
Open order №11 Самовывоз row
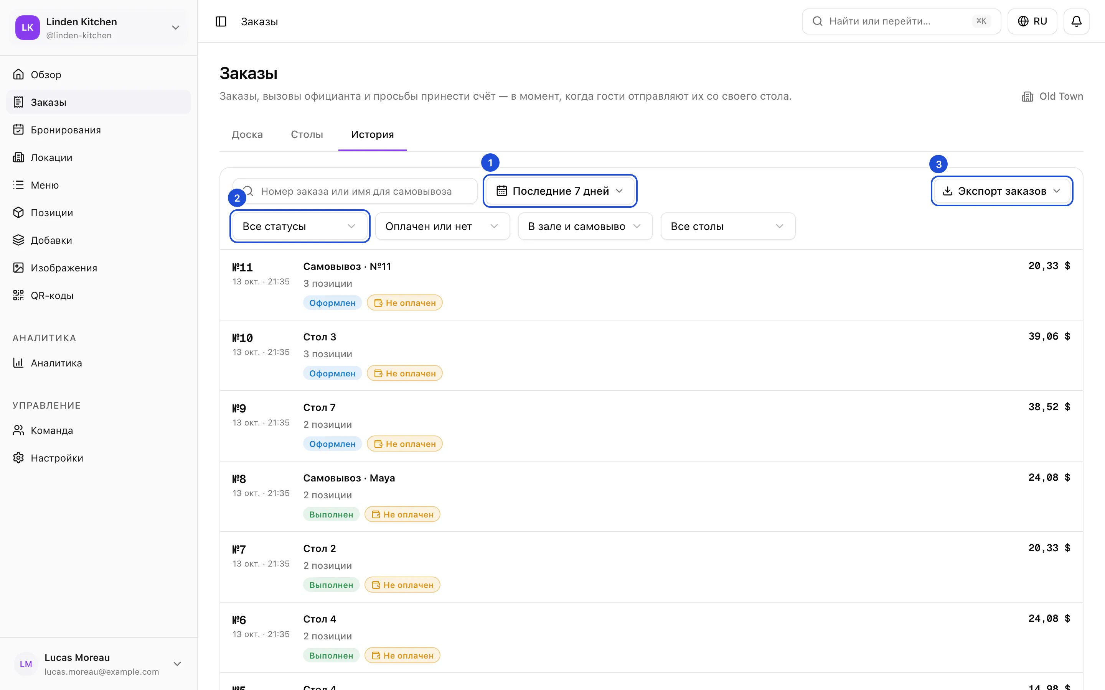[651, 285]
